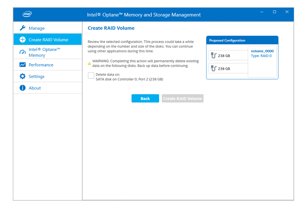Click the Proposed Configuration panel header
Viewport: 308px width, 208px height.
(x=242, y=40)
